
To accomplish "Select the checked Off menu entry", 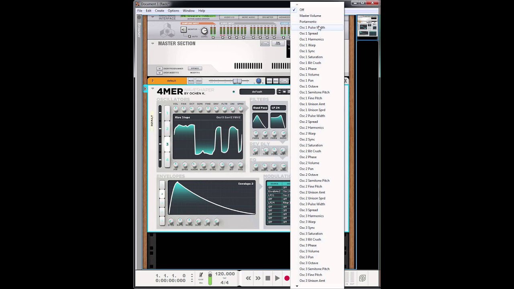I will 317,10.
